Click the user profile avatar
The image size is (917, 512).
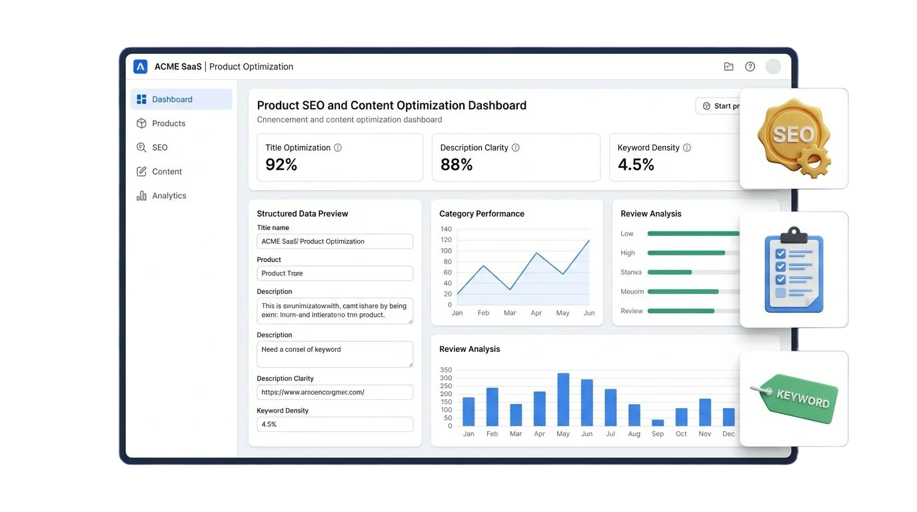(x=773, y=67)
